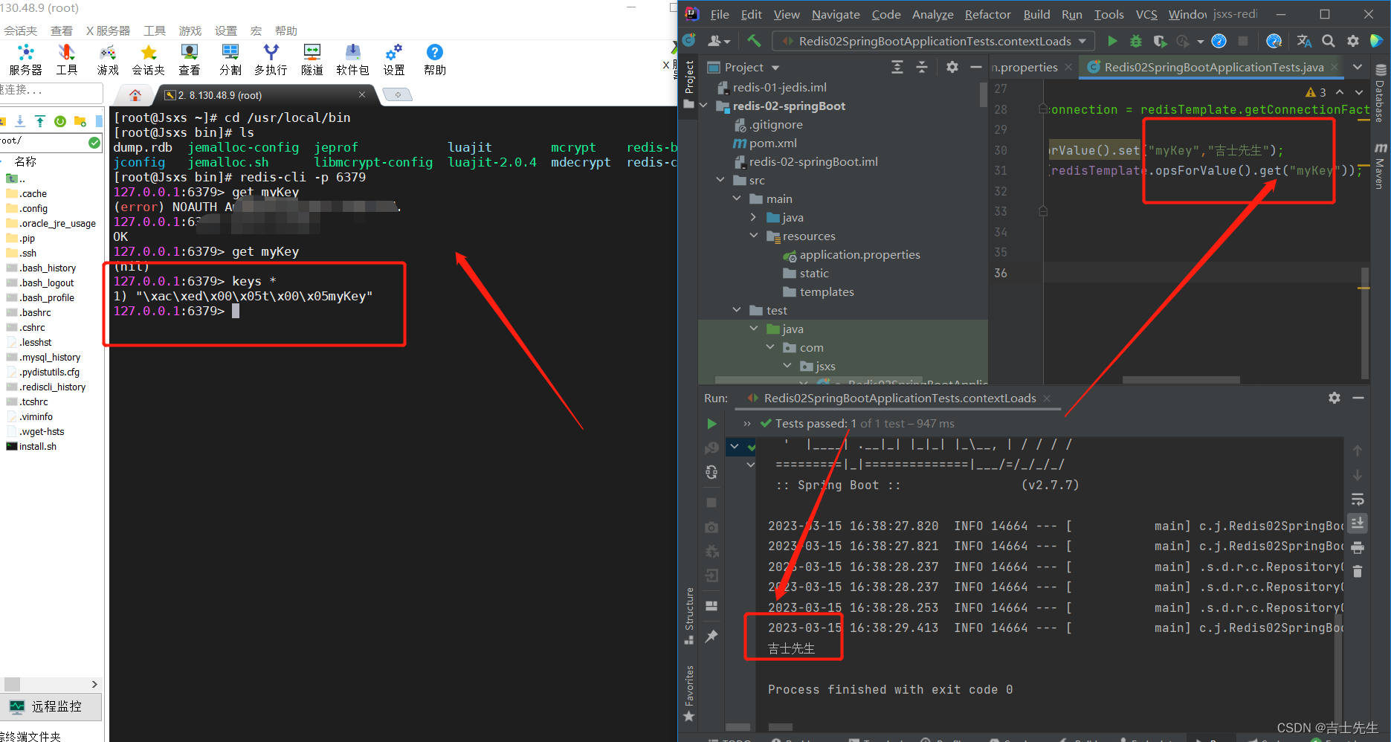Click Expand All icon in Project panel
1391x742 pixels.
(x=897, y=67)
